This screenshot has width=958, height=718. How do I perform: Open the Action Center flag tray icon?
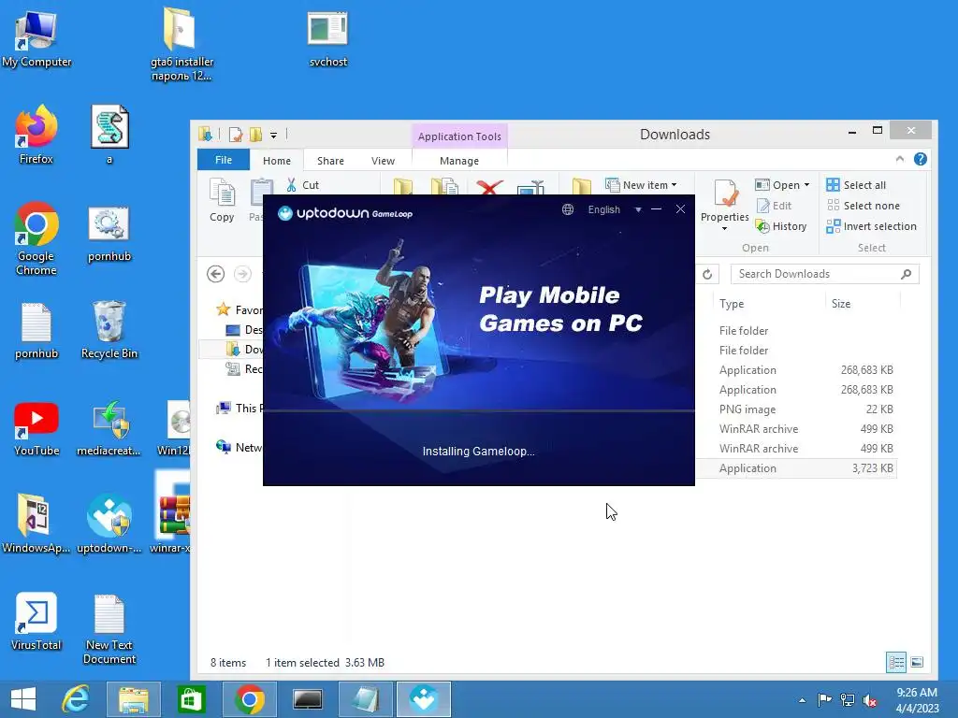824,700
